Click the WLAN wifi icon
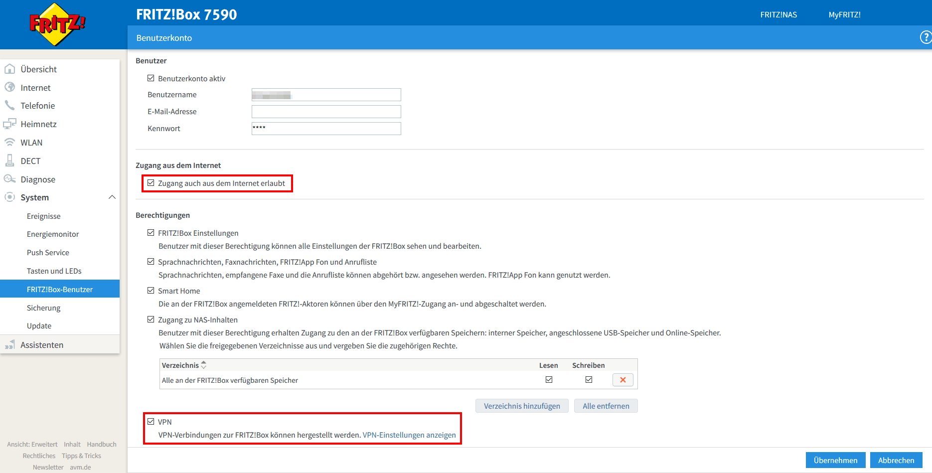 pos(9,142)
